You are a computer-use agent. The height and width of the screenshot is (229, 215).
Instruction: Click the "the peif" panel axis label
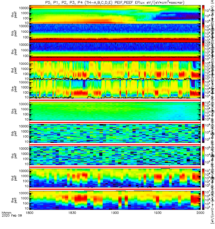14,200
